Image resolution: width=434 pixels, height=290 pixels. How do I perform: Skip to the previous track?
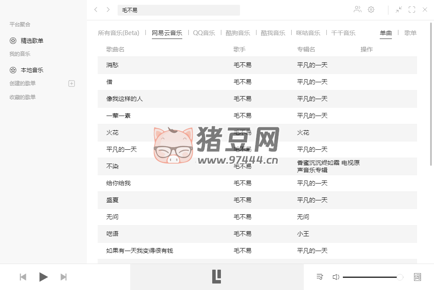(23, 277)
